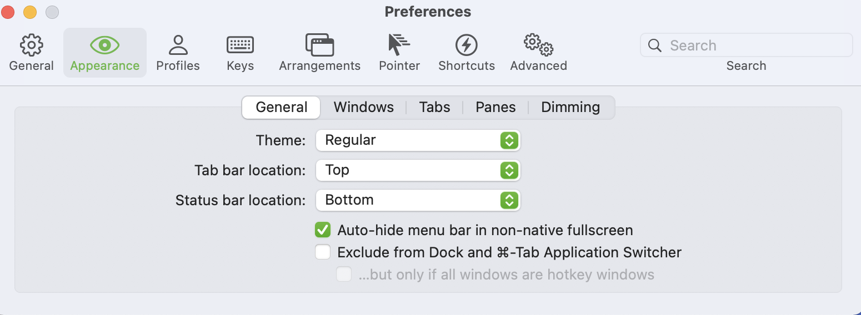Enable Exclude from Dock and Application Switcher
Screen dimensions: 861x315
(323, 252)
